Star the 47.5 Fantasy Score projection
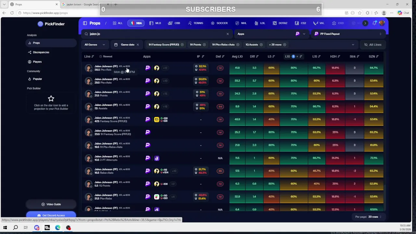 click(91, 122)
